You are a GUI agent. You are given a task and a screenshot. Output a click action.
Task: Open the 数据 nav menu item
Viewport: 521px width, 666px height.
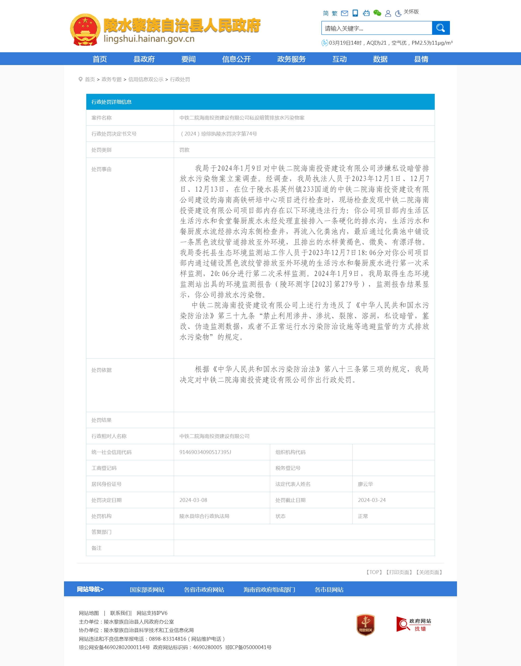pyautogui.click(x=380, y=59)
